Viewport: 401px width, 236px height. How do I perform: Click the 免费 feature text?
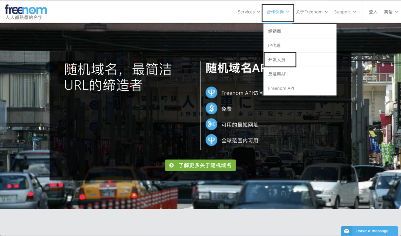pos(227,109)
